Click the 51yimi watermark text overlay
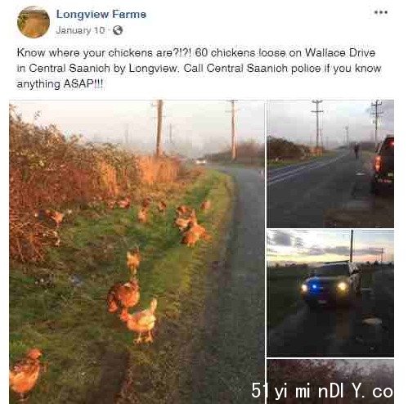 pyautogui.click(x=322, y=391)
